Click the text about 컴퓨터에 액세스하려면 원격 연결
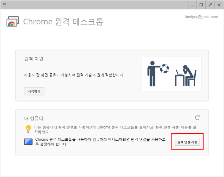The image size is (224, 177). click(x=100, y=142)
